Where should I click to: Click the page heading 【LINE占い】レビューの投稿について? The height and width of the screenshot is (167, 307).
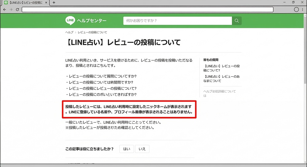pos(123,42)
